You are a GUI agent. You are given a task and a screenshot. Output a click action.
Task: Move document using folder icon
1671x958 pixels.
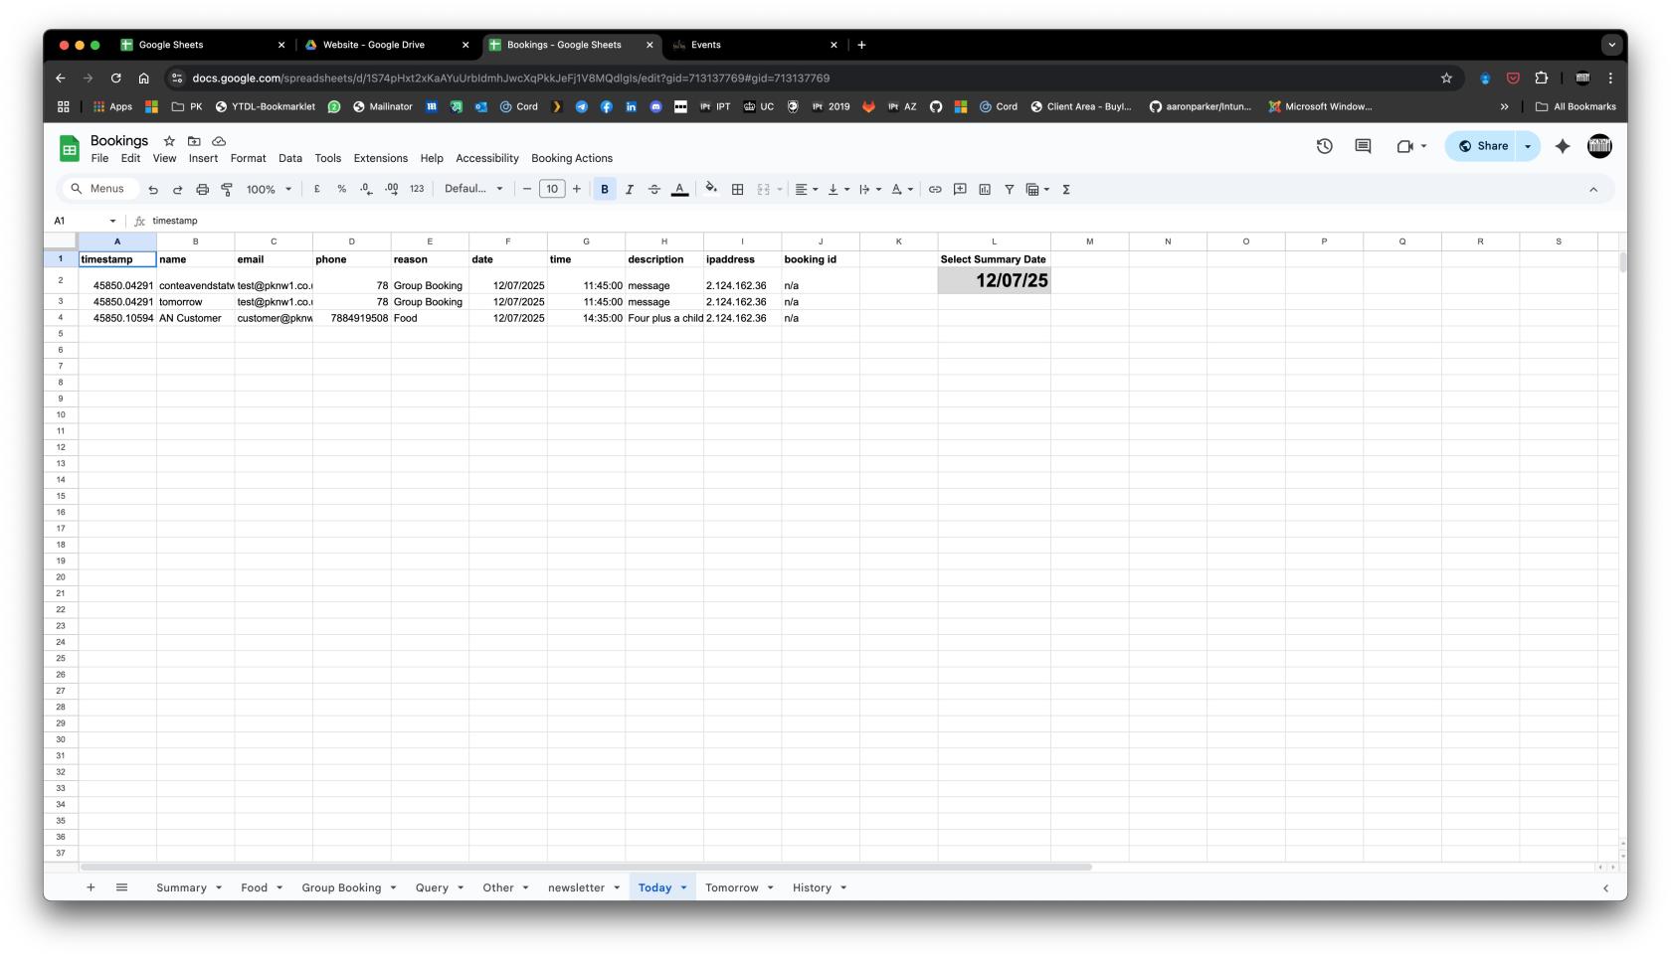194,141
